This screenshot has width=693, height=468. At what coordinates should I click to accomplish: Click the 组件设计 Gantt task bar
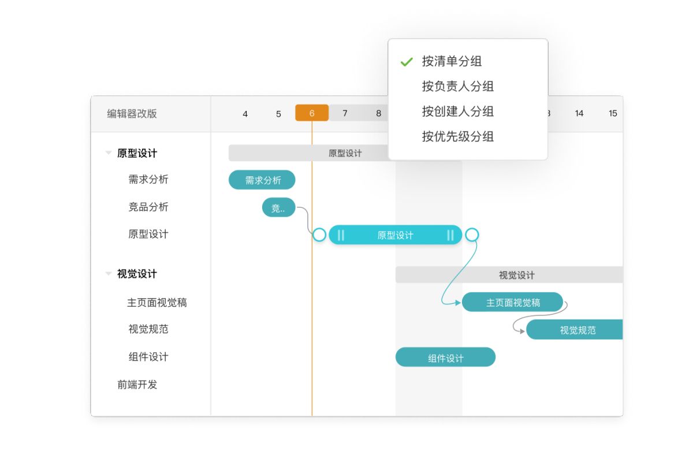pos(445,358)
